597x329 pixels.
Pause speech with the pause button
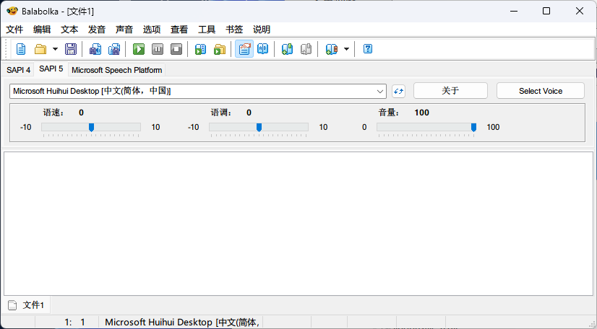[158, 49]
